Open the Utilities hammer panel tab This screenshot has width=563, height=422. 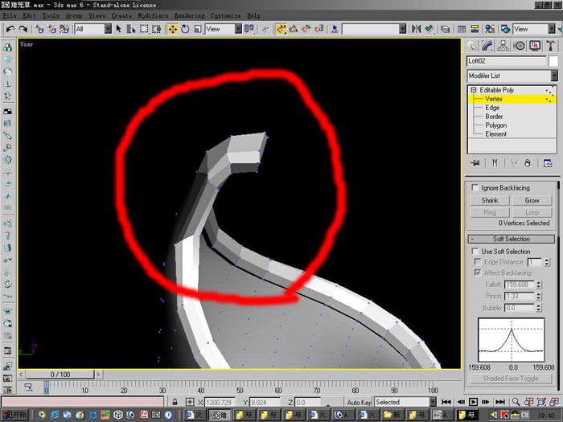pyautogui.click(x=550, y=46)
